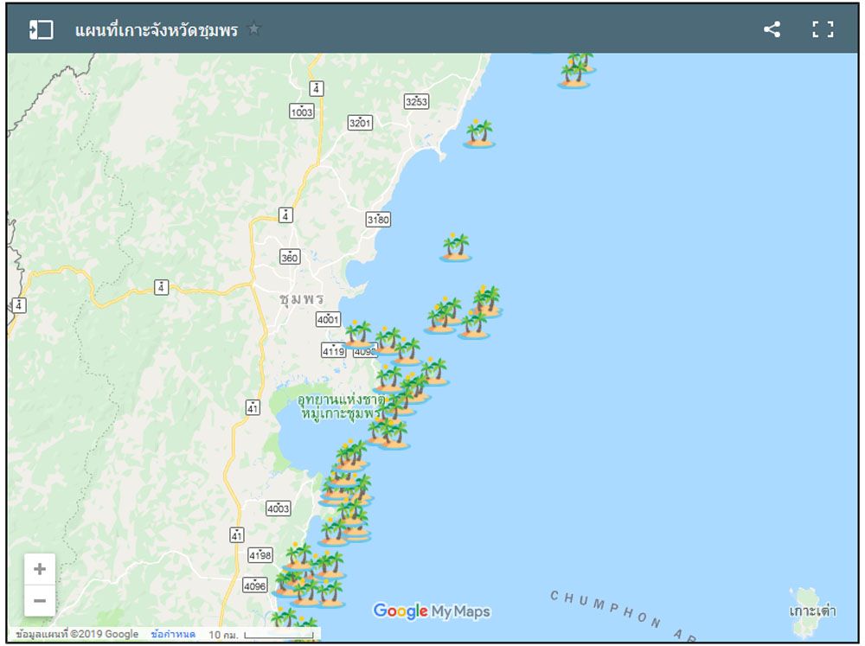
Task: Zoom out with the minus button
Action: 40,600
